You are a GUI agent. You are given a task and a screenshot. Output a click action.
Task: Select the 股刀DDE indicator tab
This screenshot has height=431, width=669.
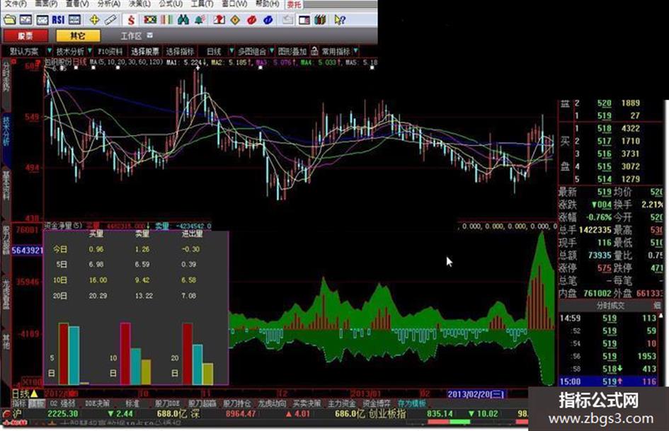(x=167, y=403)
